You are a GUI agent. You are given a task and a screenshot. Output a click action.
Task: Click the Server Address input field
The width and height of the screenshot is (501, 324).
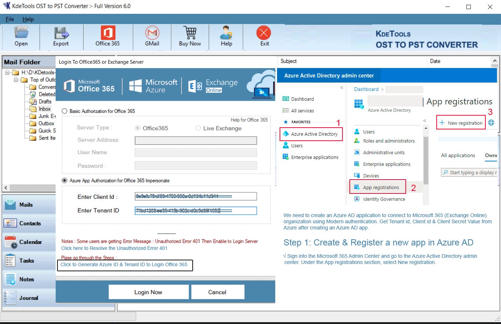tap(196, 140)
